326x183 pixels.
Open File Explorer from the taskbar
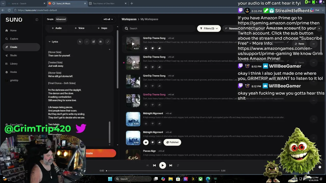pos(171,179)
